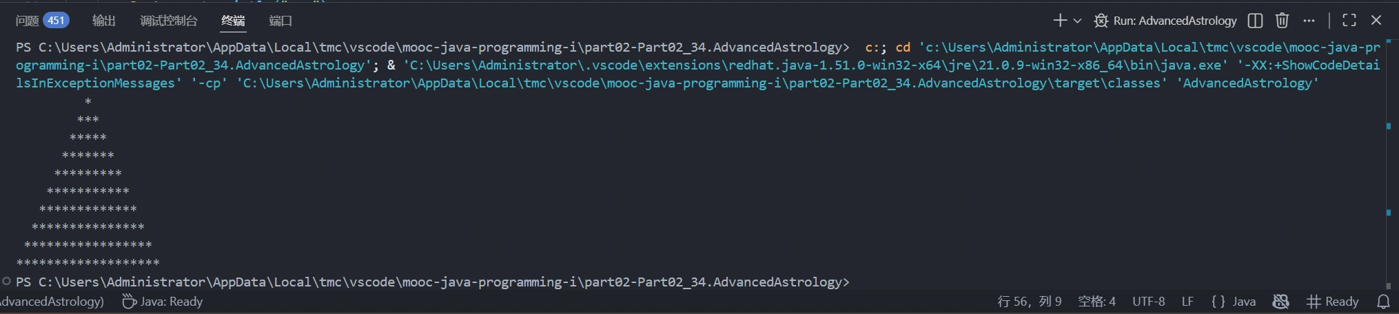Open notifications with the bell icon

click(x=1383, y=302)
